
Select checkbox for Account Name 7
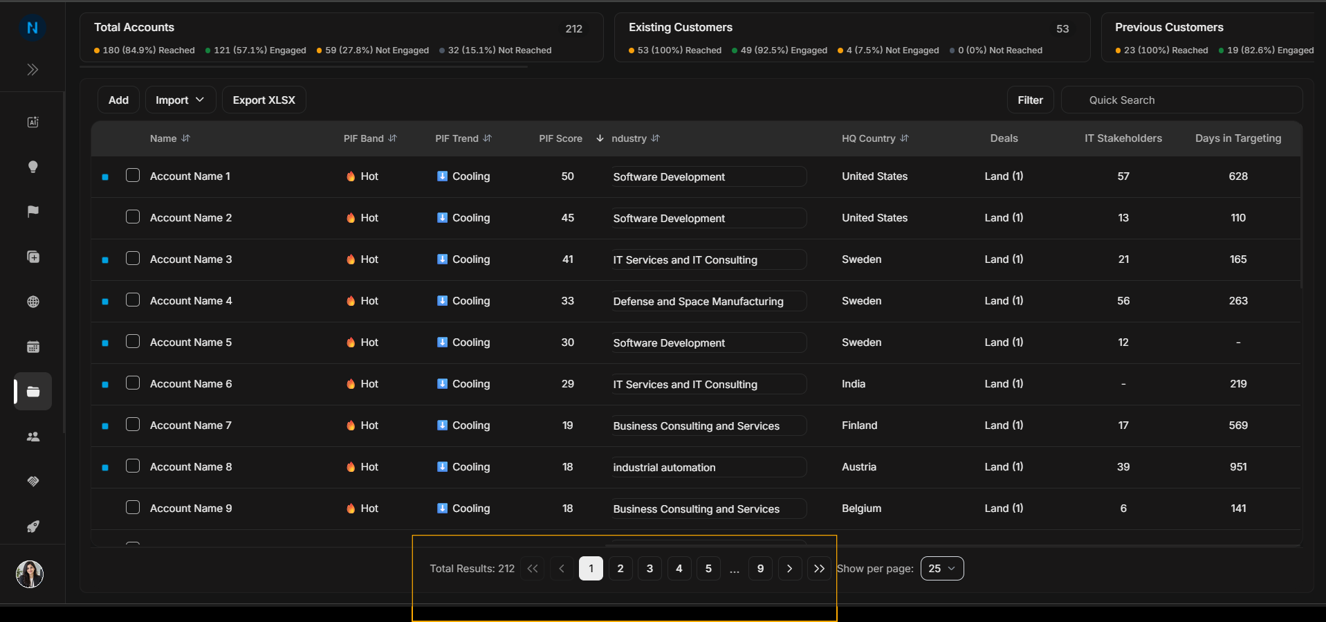click(x=133, y=424)
